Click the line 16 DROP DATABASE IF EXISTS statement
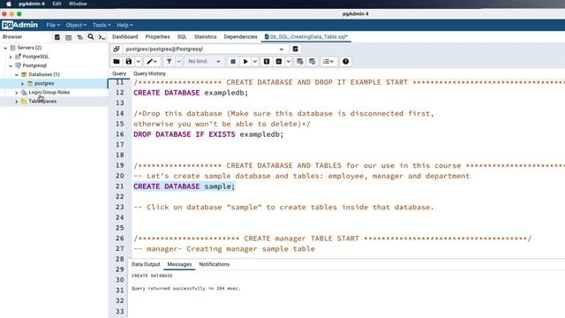This screenshot has height=318, width=565. pyautogui.click(x=208, y=134)
